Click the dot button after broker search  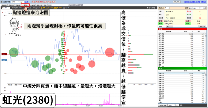tap(178, 105)
